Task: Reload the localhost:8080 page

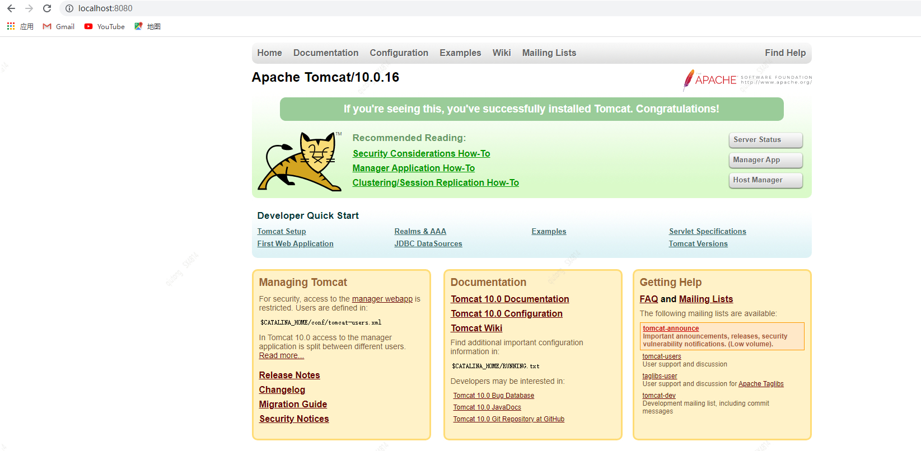Action: [x=47, y=8]
